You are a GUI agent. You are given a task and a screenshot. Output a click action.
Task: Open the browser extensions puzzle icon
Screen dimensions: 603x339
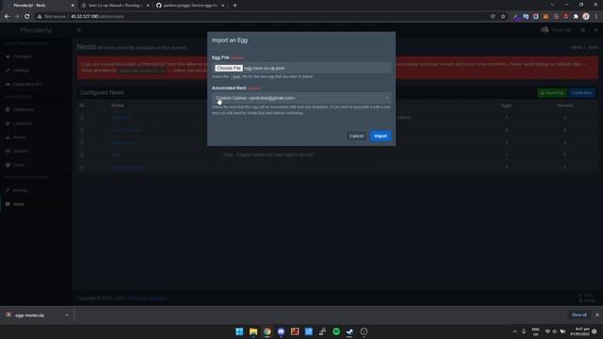point(576,17)
